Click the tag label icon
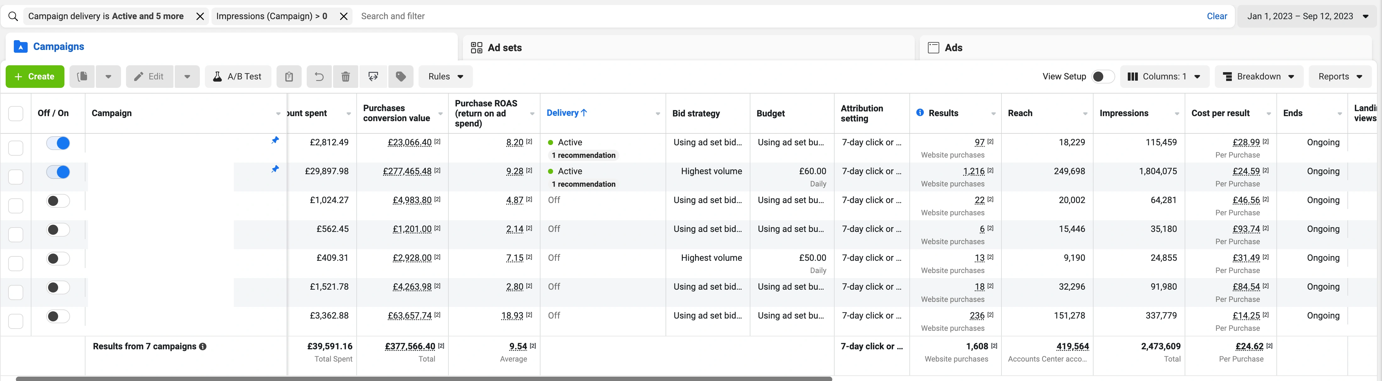 pos(401,77)
